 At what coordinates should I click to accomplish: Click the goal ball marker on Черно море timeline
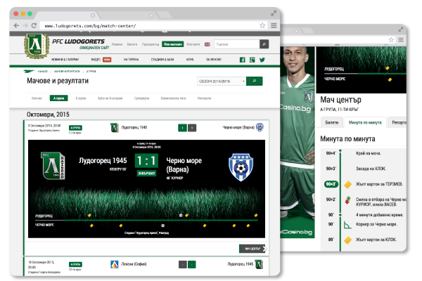click(163, 226)
